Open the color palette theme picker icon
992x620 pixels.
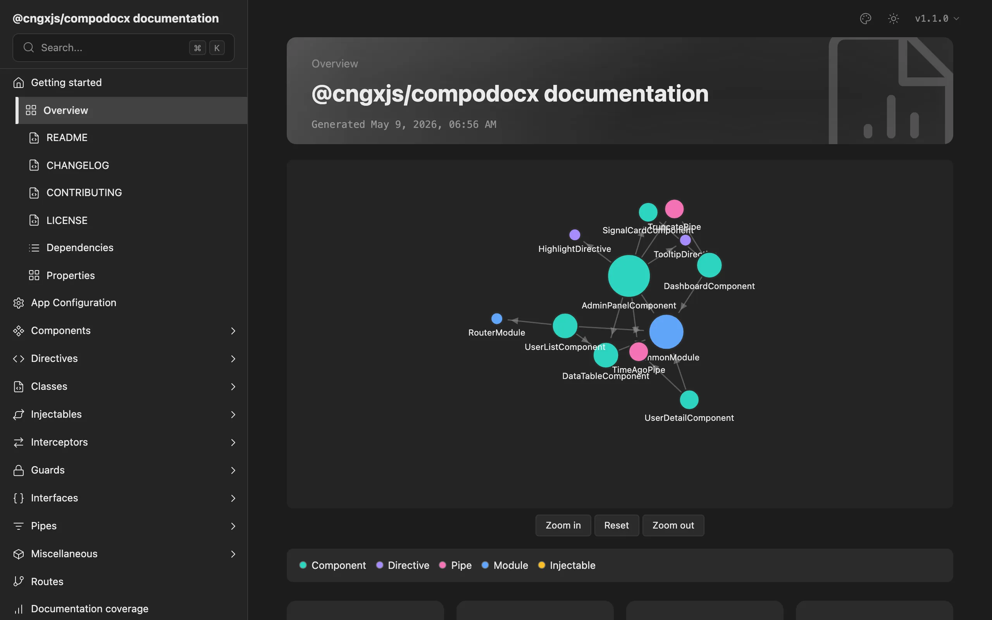click(x=865, y=19)
